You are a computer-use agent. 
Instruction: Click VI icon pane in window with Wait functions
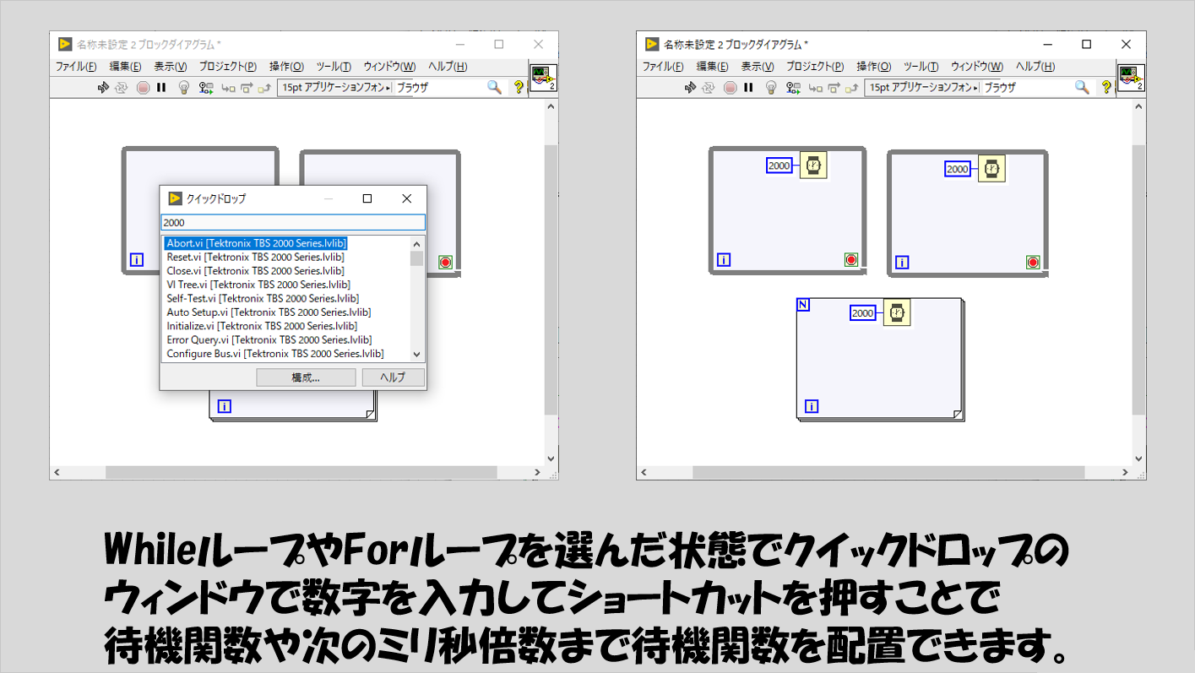(1131, 78)
